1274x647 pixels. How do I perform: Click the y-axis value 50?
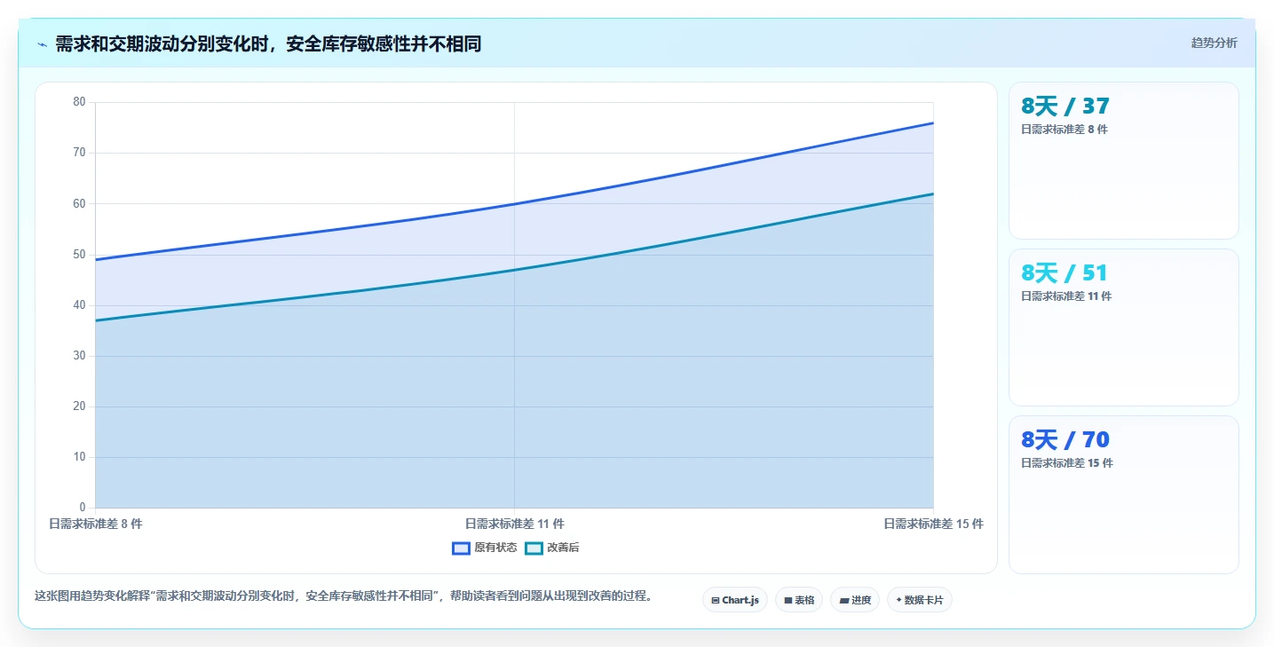point(79,255)
